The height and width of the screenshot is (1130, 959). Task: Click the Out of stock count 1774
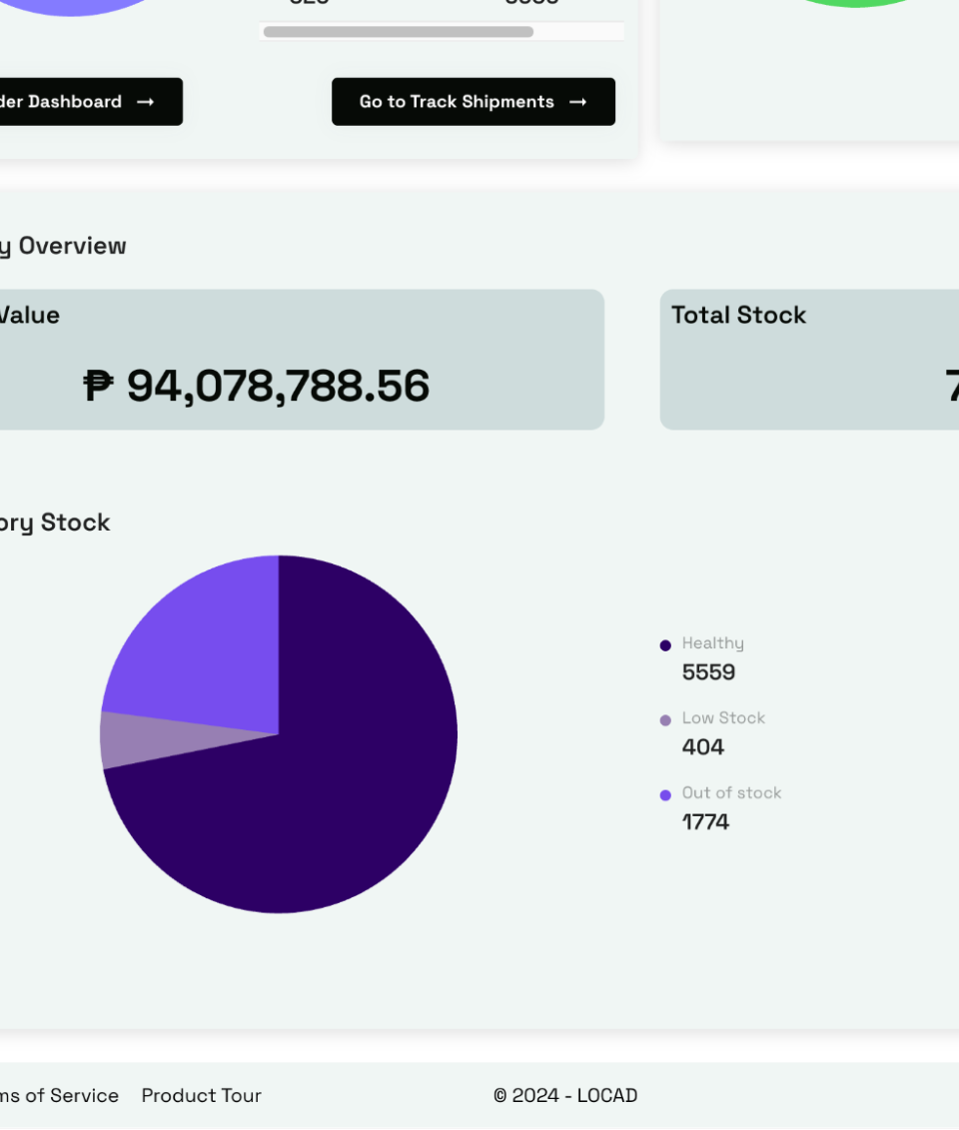click(705, 821)
